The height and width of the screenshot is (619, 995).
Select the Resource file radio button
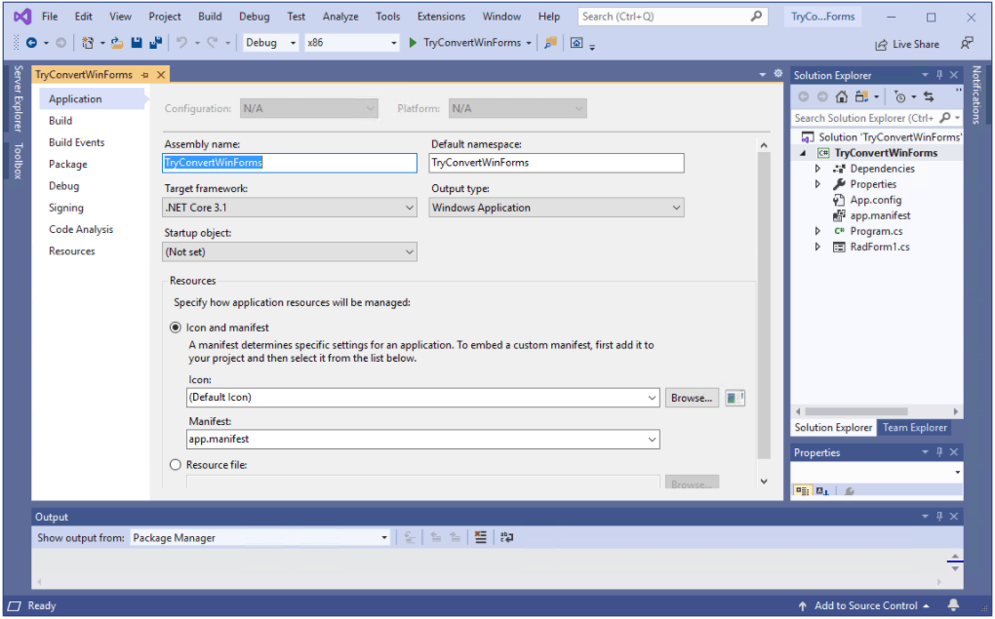[175, 465]
